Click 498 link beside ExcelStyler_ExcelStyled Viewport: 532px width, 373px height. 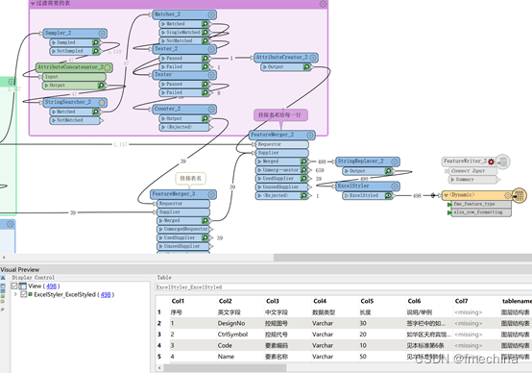point(106,294)
